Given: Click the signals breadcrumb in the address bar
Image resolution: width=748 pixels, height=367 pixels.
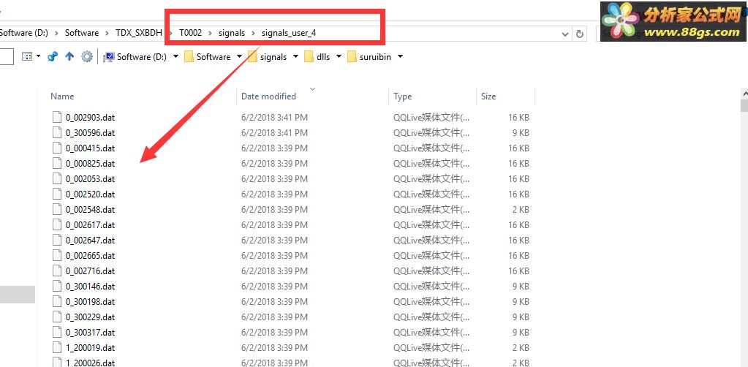Looking at the screenshot, I should click(231, 33).
